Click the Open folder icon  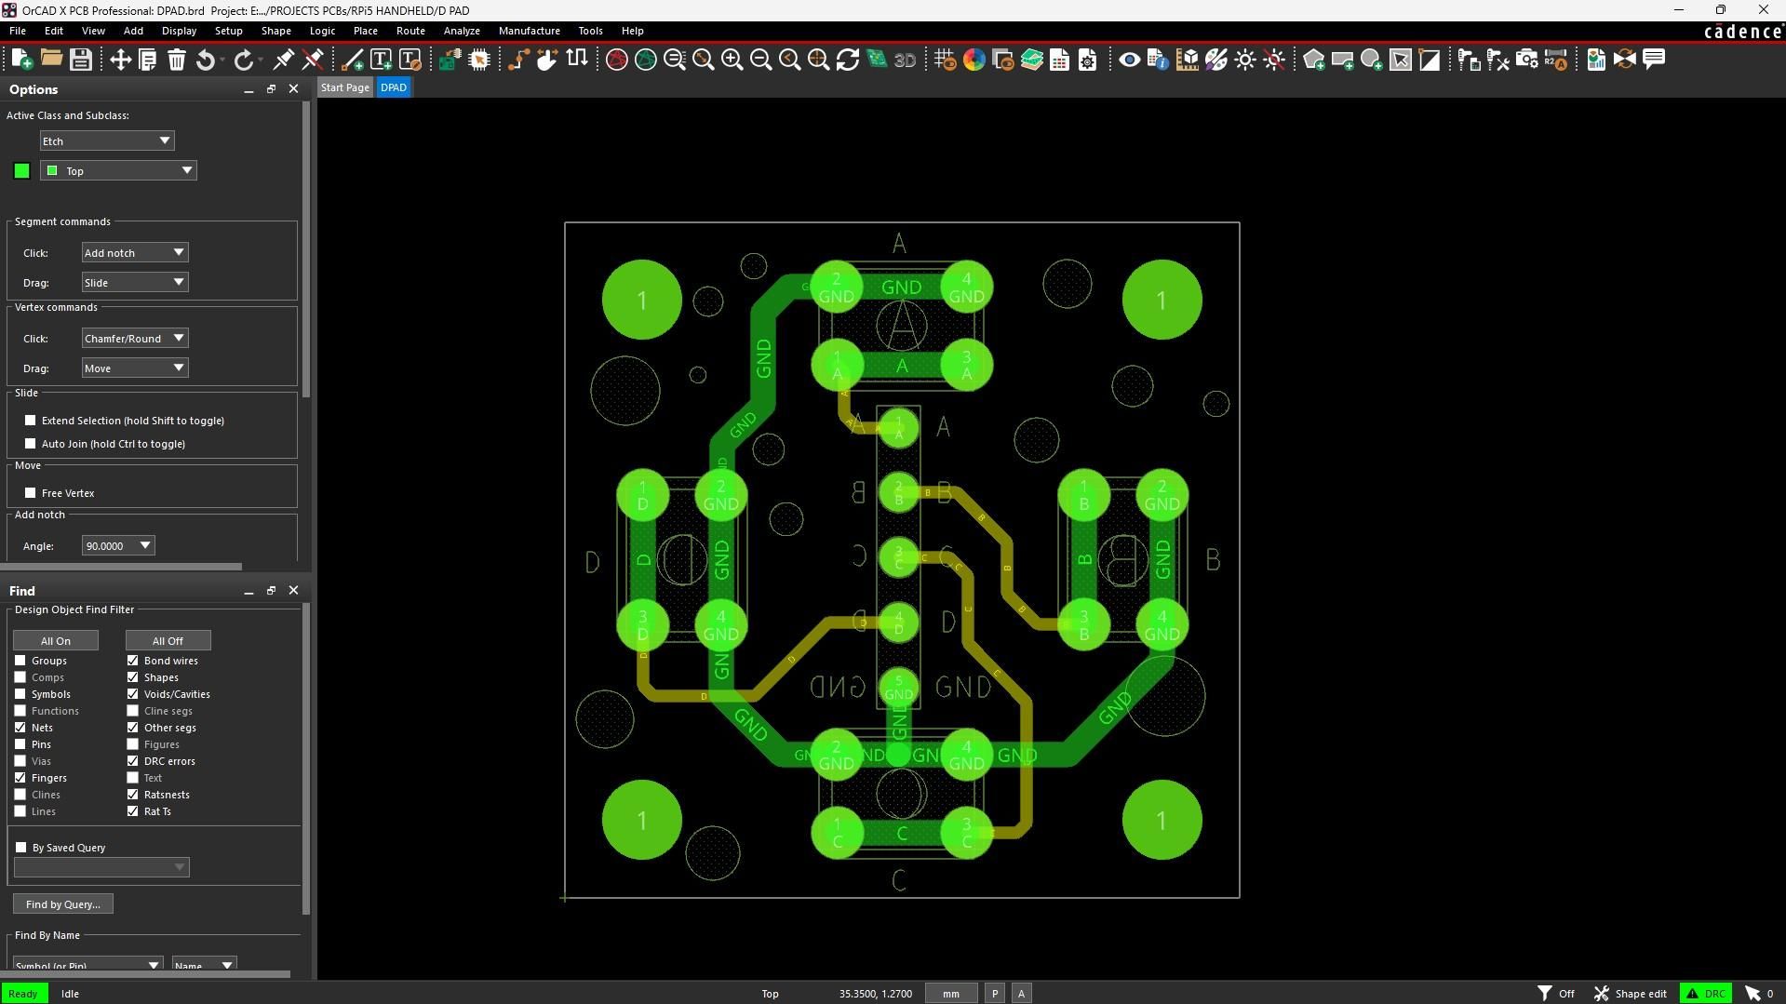51,60
